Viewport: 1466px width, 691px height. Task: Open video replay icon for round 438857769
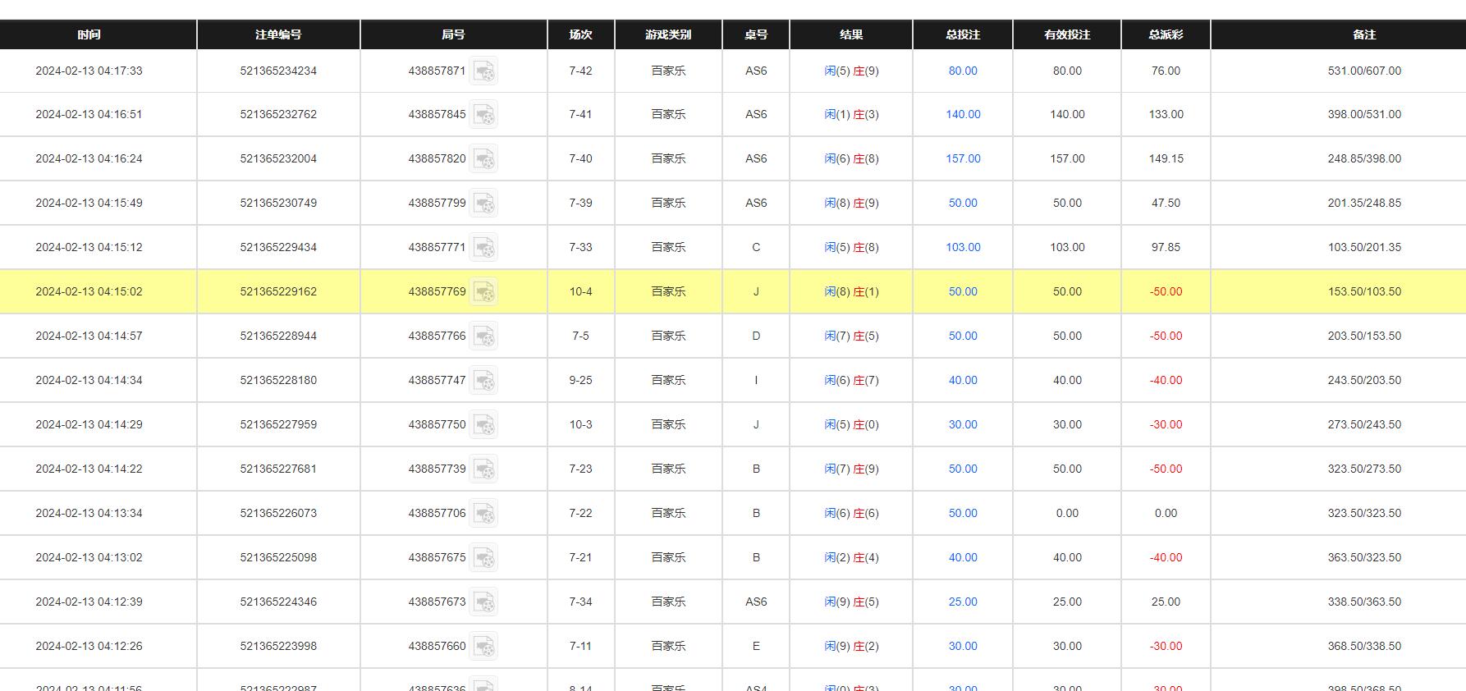pos(483,291)
